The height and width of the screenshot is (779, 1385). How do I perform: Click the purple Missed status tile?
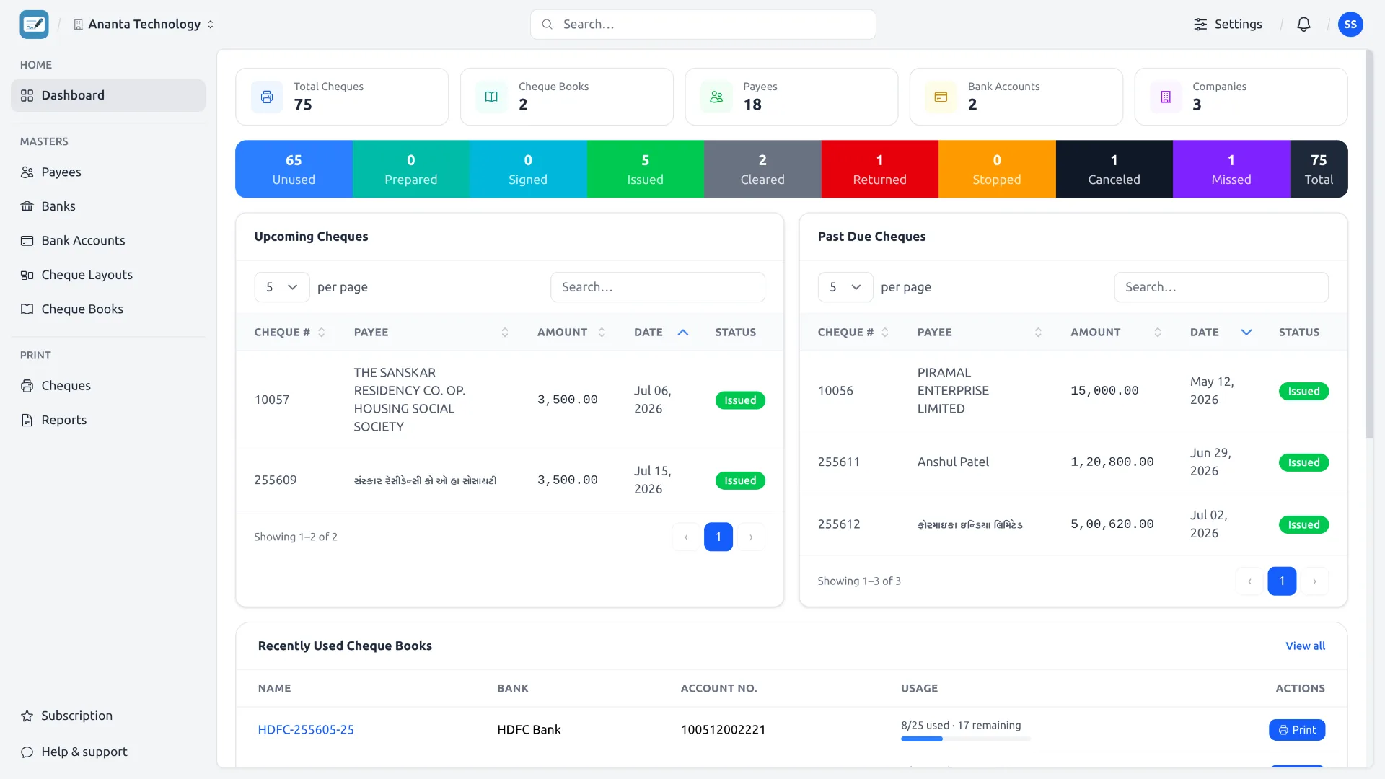(x=1231, y=170)
